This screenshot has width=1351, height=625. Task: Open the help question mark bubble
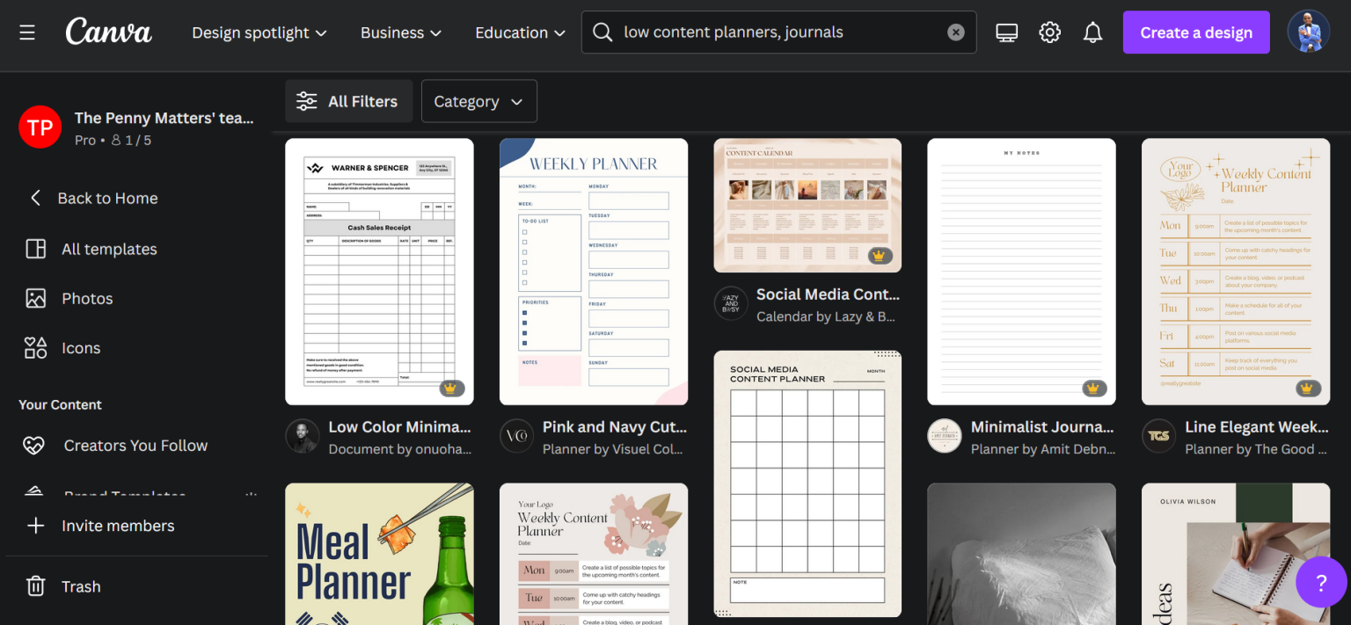[x=1321, y=582]
